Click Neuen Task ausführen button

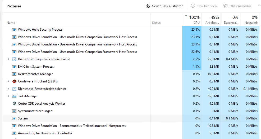[164, 6]
